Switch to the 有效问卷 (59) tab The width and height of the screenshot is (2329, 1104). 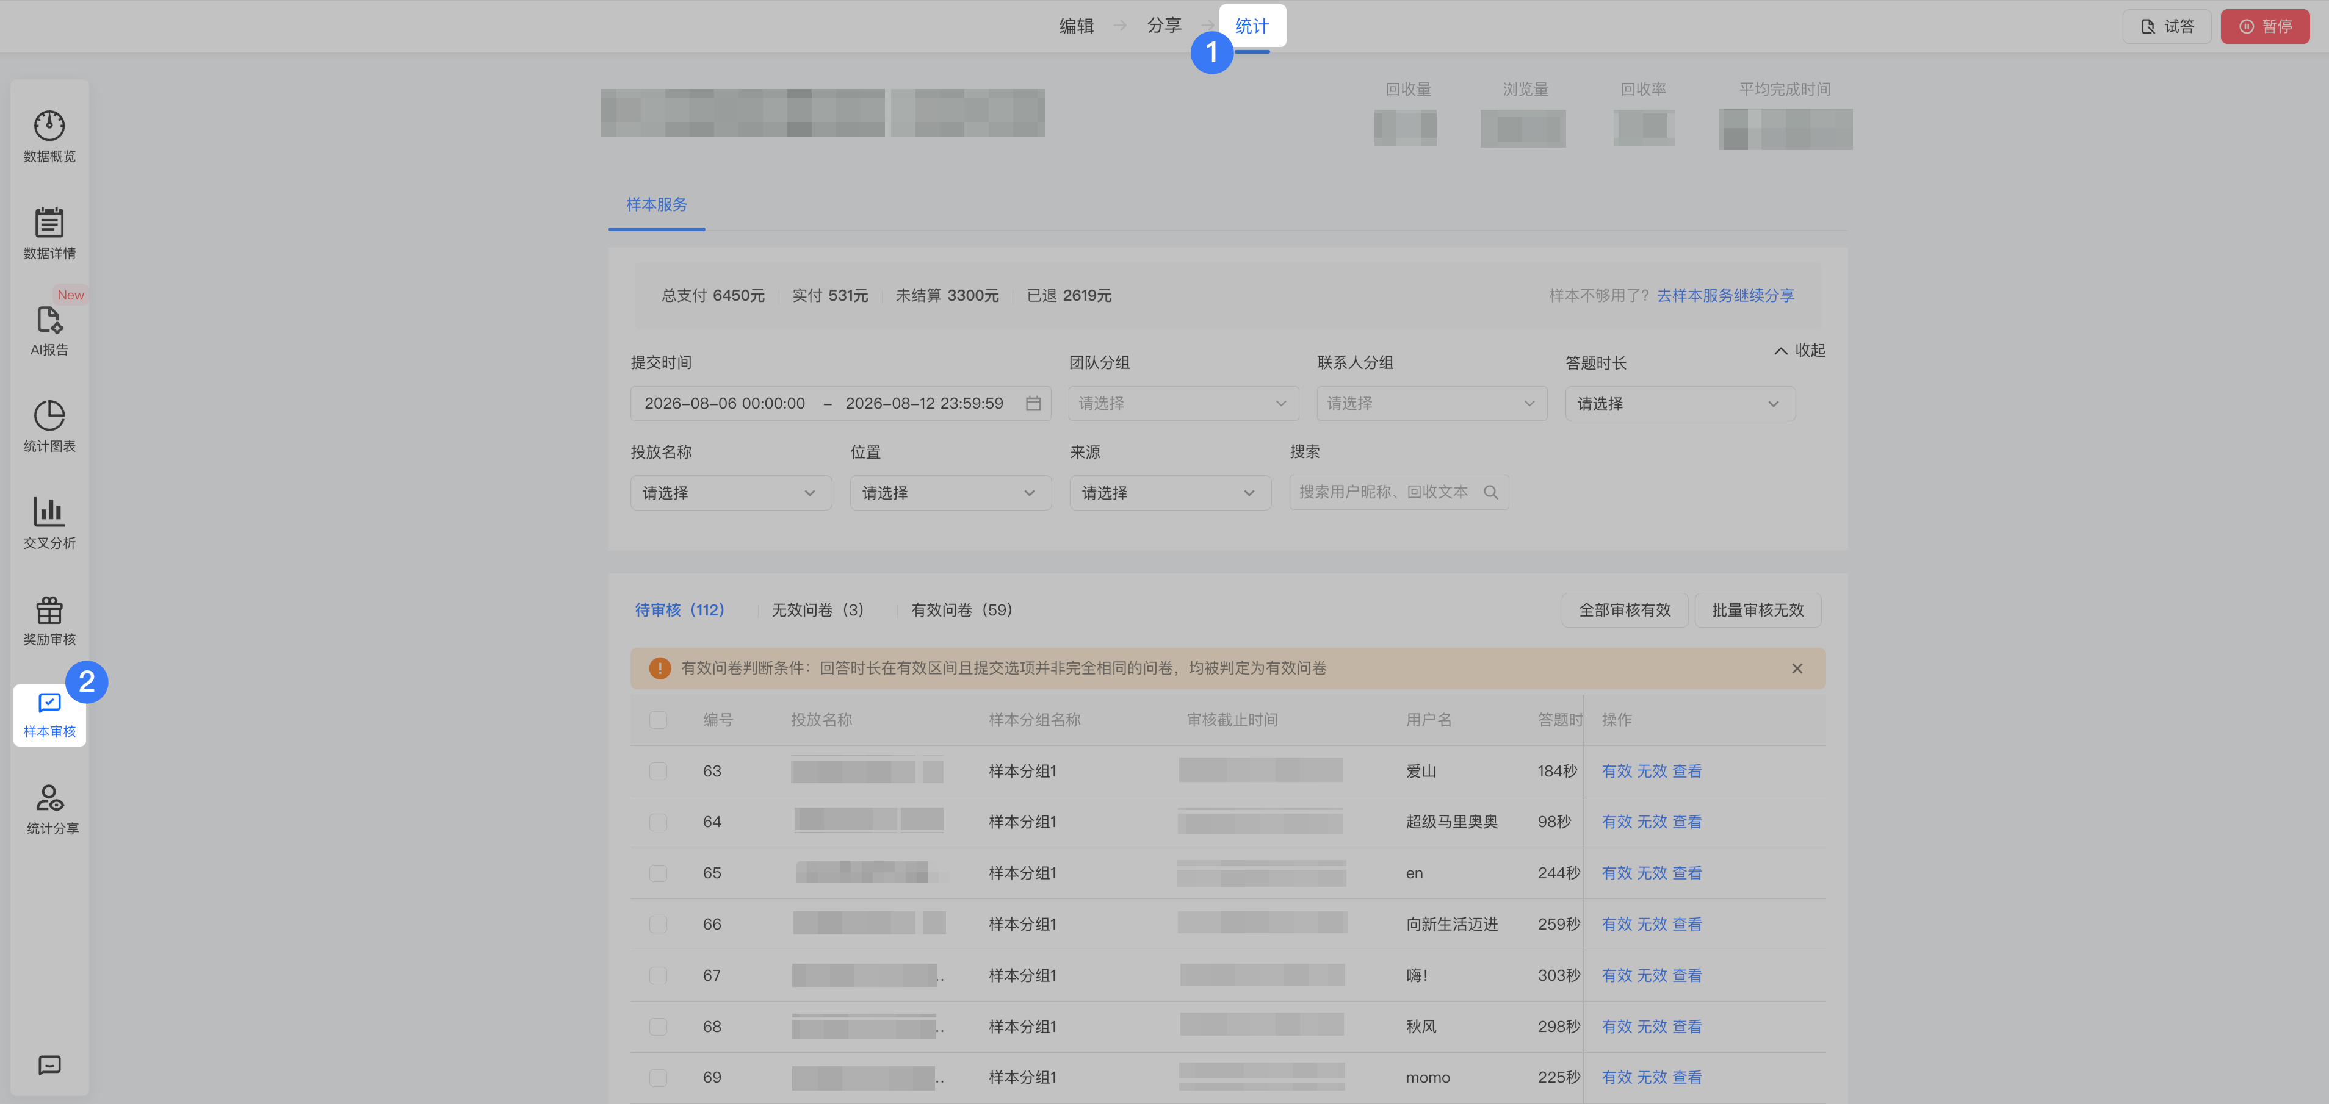click(x=961, y=610)
